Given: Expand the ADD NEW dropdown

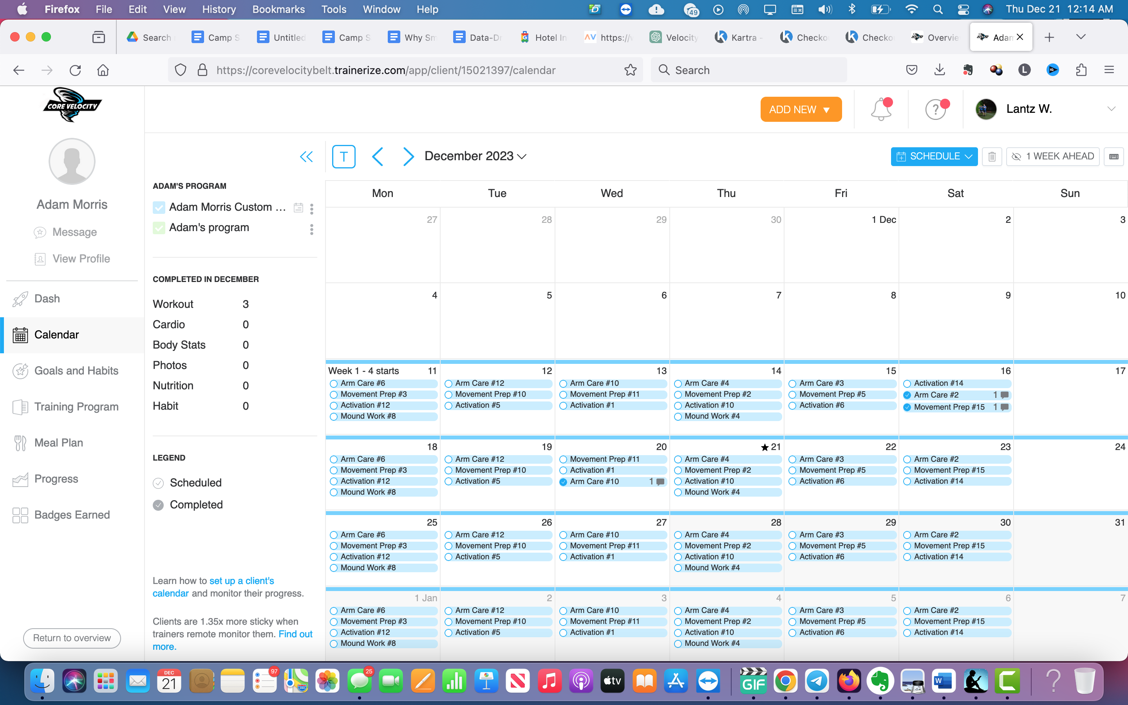Looking at the screenshot, I should click(x=800, y=110).
